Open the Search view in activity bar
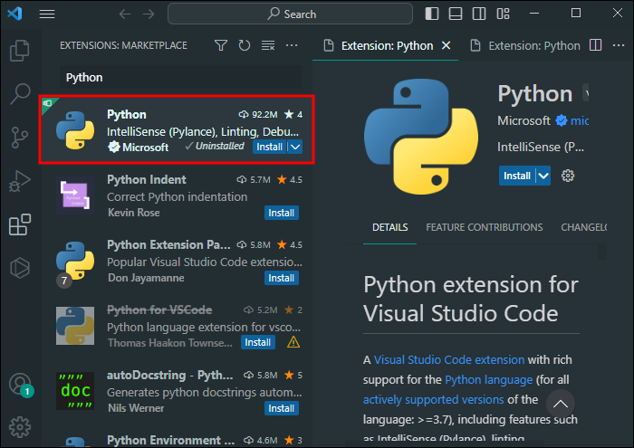The width and height of the screenshot is (634, 448). pos(20,93)
